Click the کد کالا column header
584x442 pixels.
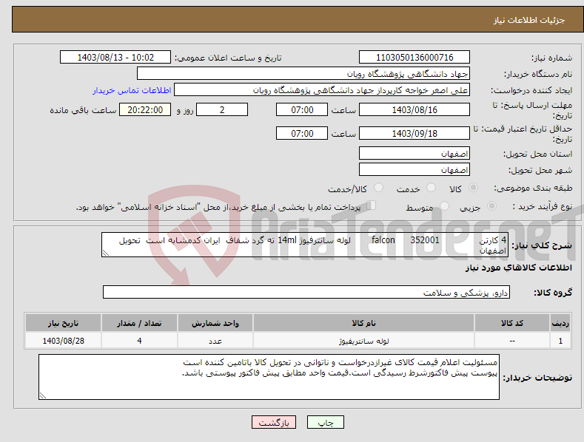tap(512, 323)
